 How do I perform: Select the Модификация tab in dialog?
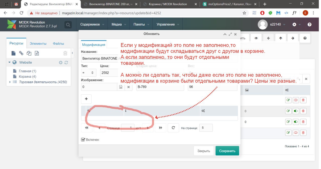click(x=94, y=45)
